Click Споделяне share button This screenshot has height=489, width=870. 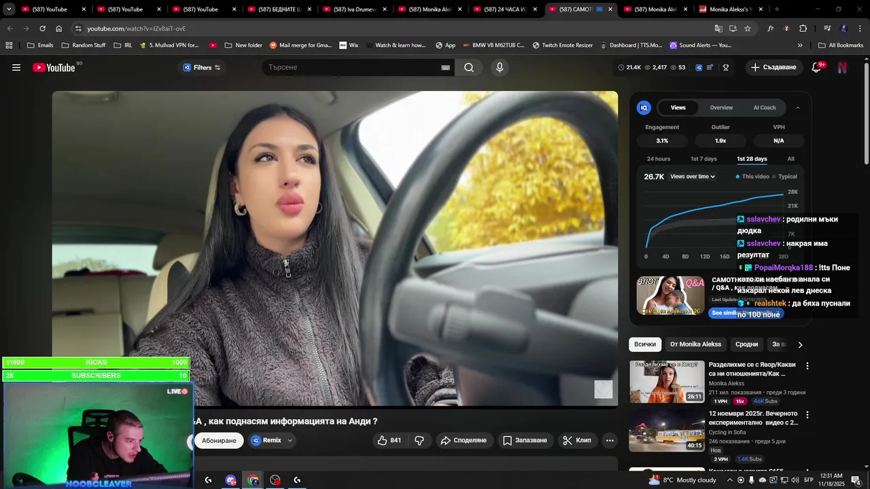click(x=464, y=440)
